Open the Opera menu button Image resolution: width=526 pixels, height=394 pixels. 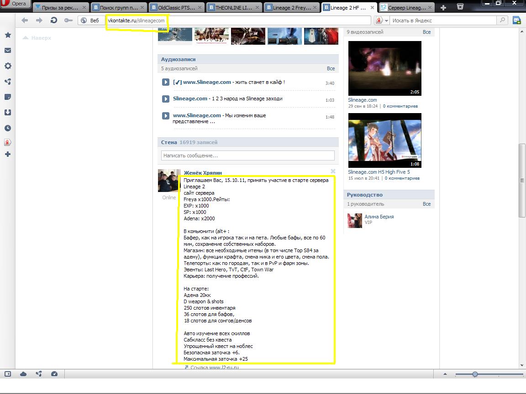[x=15, y=4]
